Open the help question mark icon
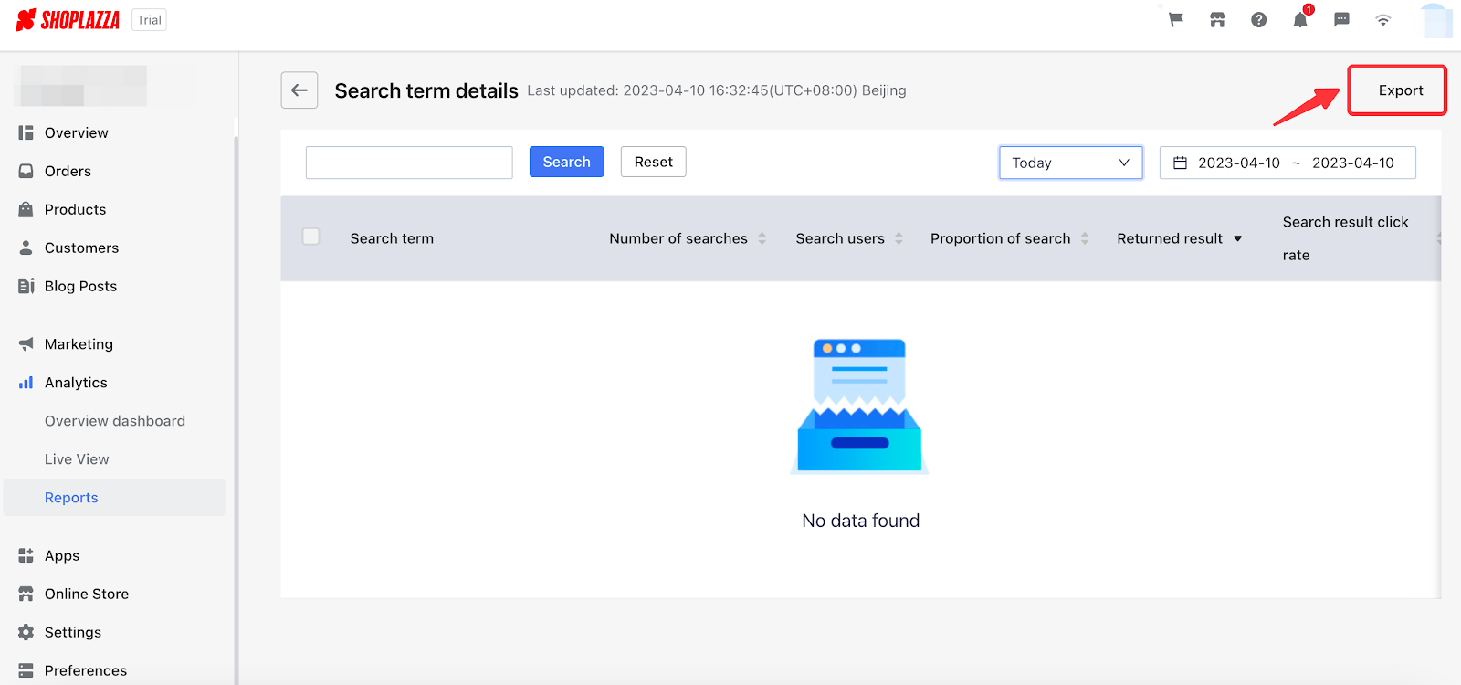Viewport: 1461px width, 685px height. click(1259, 20)
